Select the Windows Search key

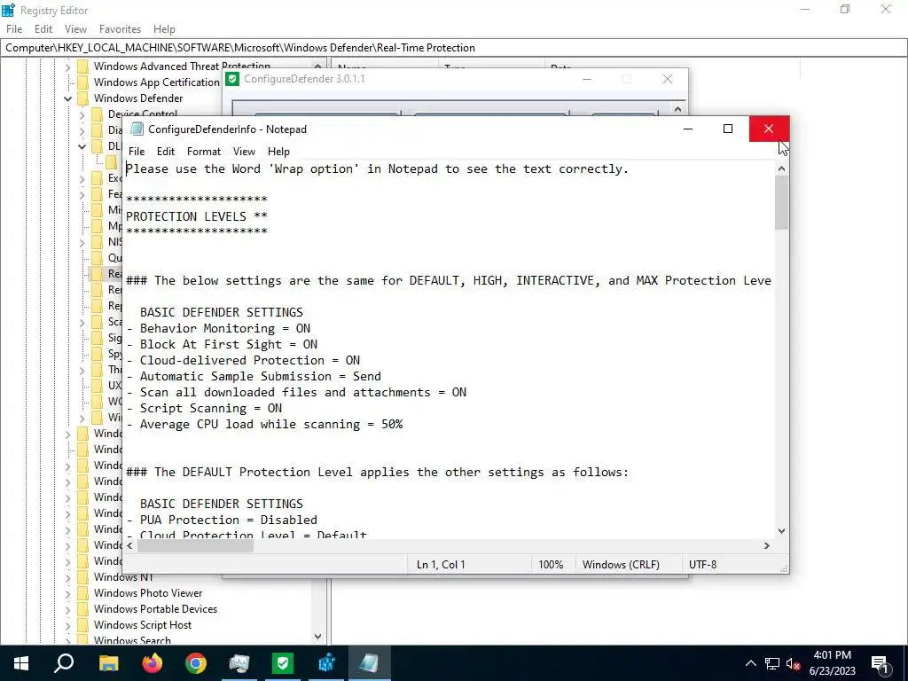[x=133, y=640]
